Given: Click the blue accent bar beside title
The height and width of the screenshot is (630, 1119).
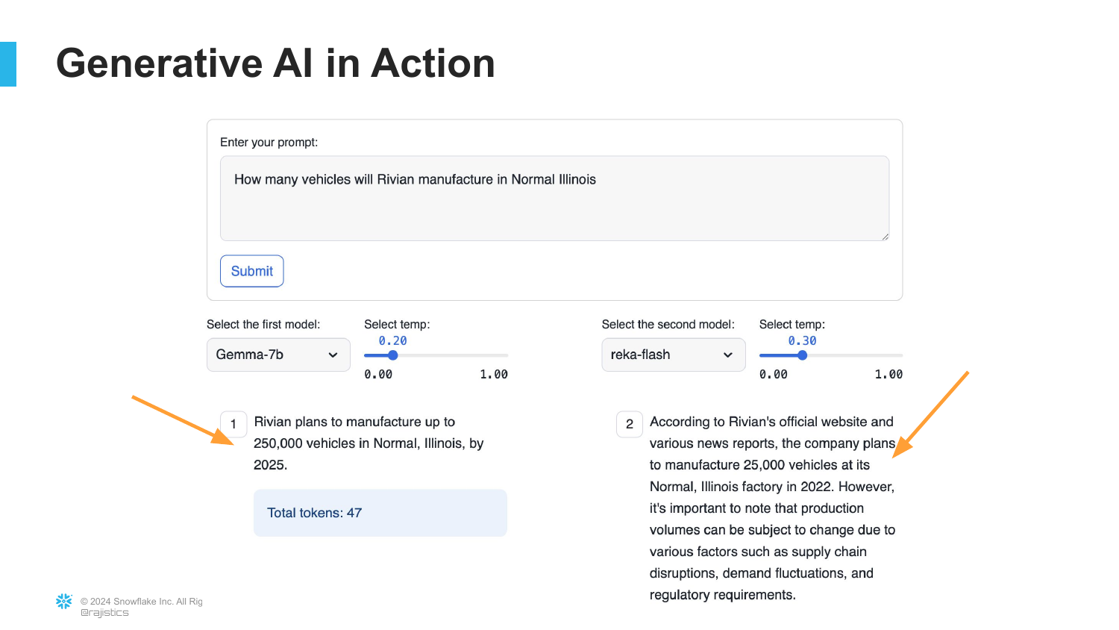Looking at the screenshot, I should click(8, 64).
